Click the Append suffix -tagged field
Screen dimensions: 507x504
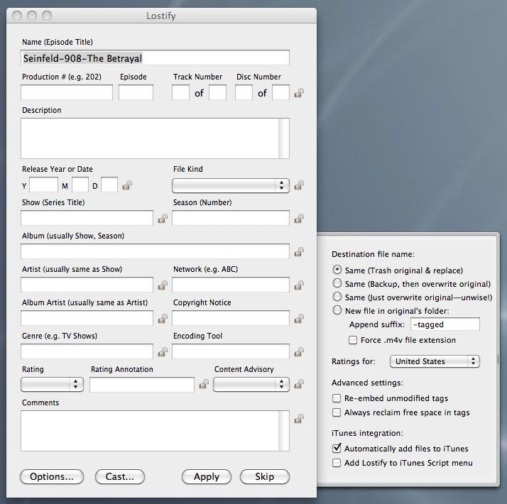[445, 324]
